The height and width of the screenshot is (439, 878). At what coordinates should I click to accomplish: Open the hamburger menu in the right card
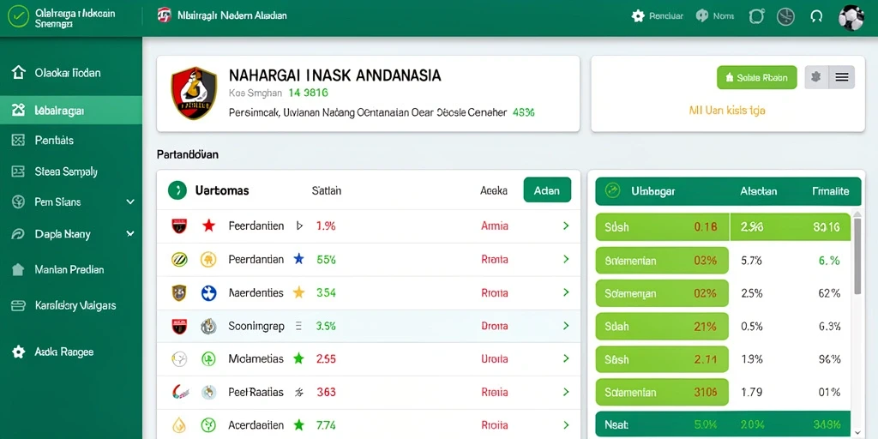(842, 77)
